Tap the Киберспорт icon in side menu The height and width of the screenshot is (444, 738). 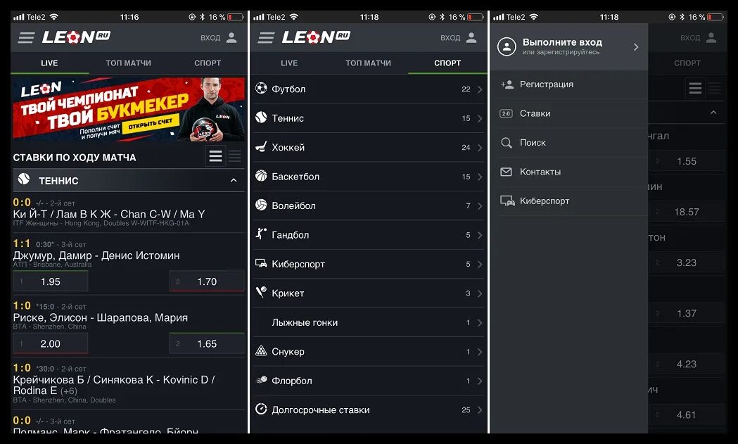(507, 201)
